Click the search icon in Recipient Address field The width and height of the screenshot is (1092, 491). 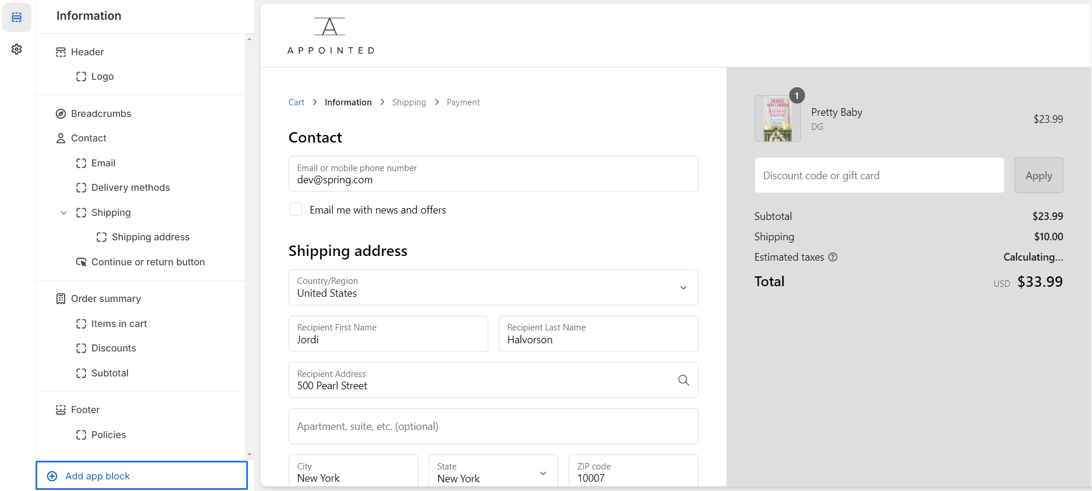point(683,380)
